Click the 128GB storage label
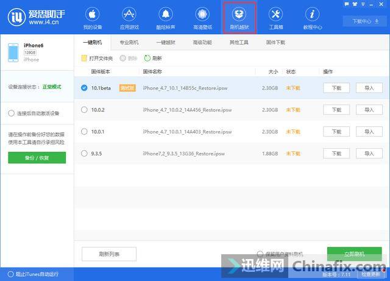This screenshot has width=390, height=281. point(30,52)
